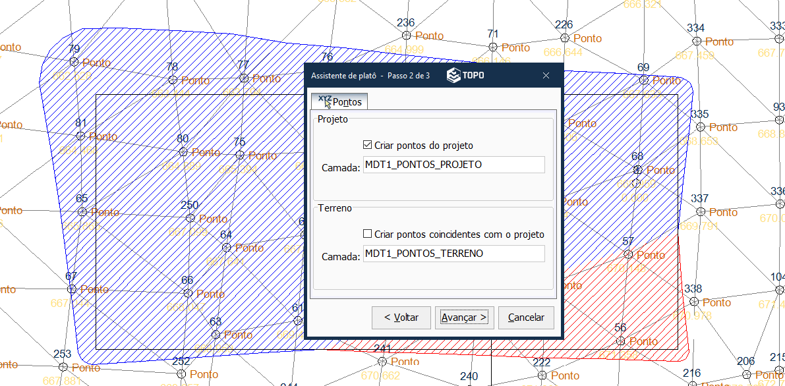Enable 'Criar pontos coincidentes com o projeto'
Screen dimensions: 785x386
368,234
